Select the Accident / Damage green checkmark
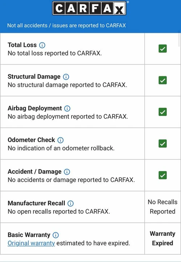Image resolution: width=181 pixels, height=262 pixels. coord(163,175)
